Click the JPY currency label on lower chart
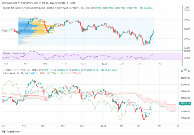194x135 pixels. click(x=185, y=70)
